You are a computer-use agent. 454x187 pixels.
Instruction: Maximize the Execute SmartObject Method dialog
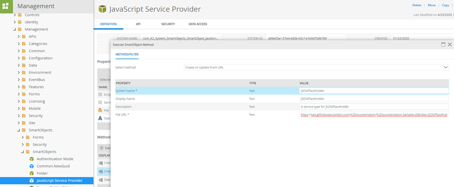[443, 44]
